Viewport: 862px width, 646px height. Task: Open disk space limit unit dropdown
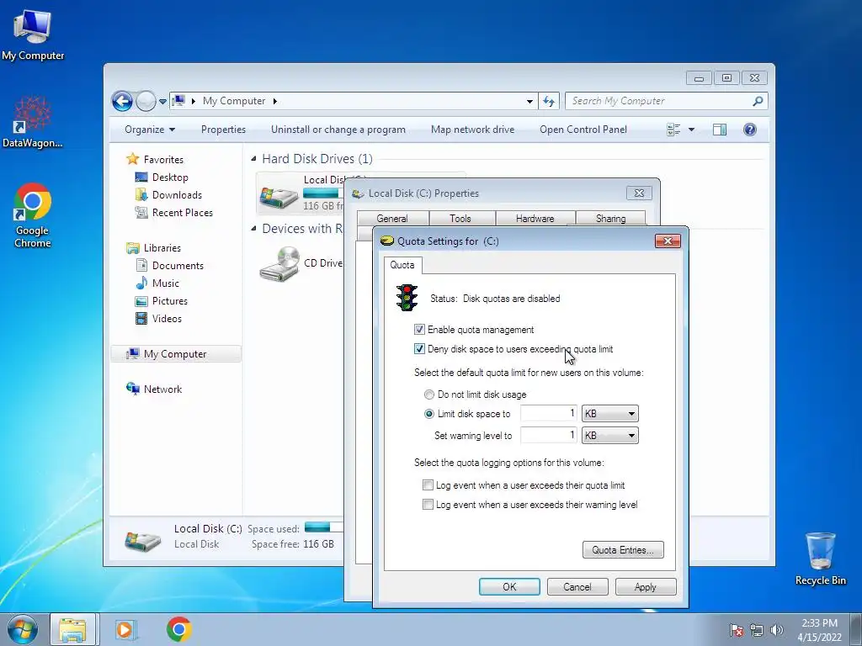(x=609, y=414)
